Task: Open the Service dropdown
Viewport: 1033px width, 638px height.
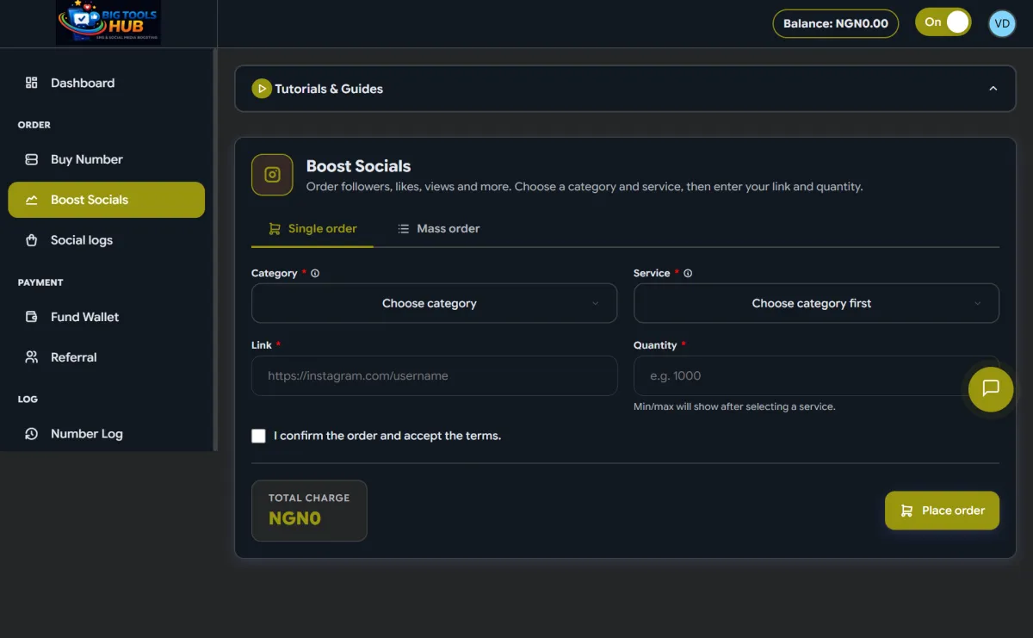Action: coord(816,303)
